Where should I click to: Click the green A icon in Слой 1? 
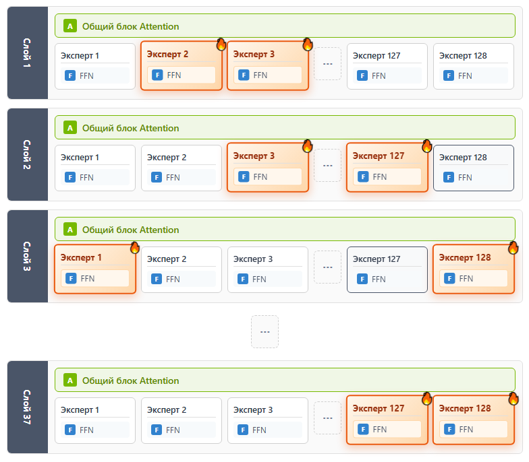pyautogui.click(x=70, y=26)
